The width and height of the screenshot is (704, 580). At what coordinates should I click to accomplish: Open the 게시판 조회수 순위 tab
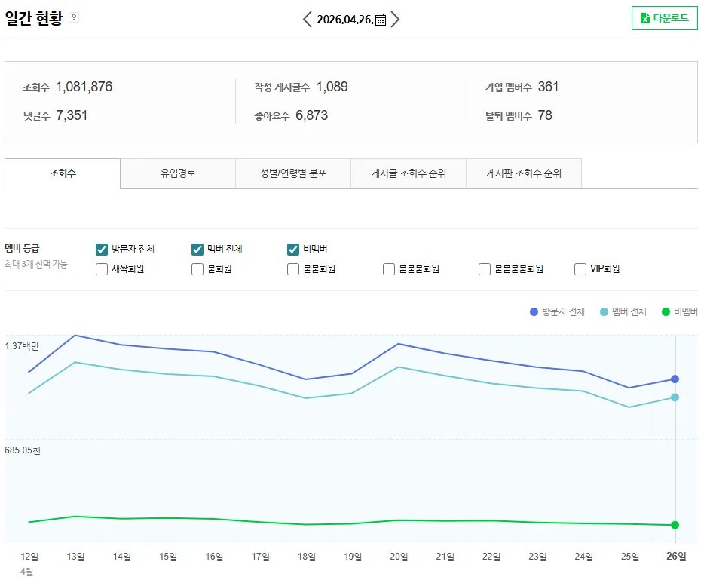524,173
